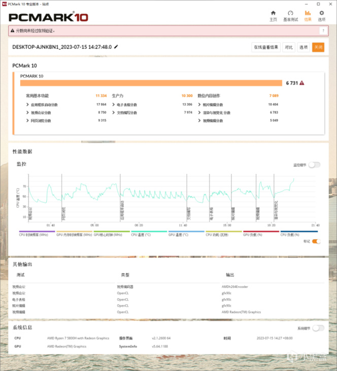337x371 pixels.
Task: Click the AMDh264Encoder output value
Action: click(234, 287)
